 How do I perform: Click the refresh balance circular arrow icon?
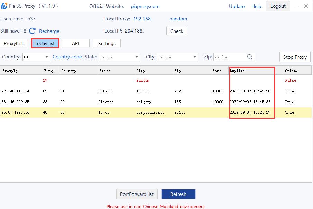point(33,31)
